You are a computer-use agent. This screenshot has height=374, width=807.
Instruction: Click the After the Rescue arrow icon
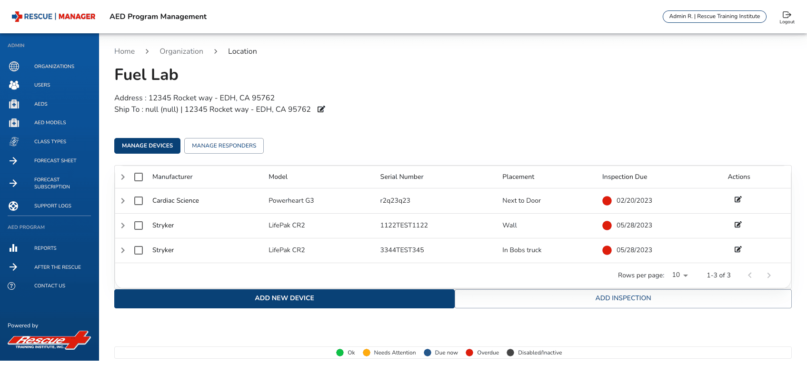(13, 267)
